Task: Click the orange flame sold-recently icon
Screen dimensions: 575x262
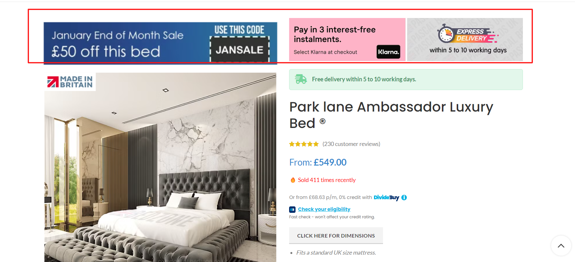Action: [x=293, y=180]
